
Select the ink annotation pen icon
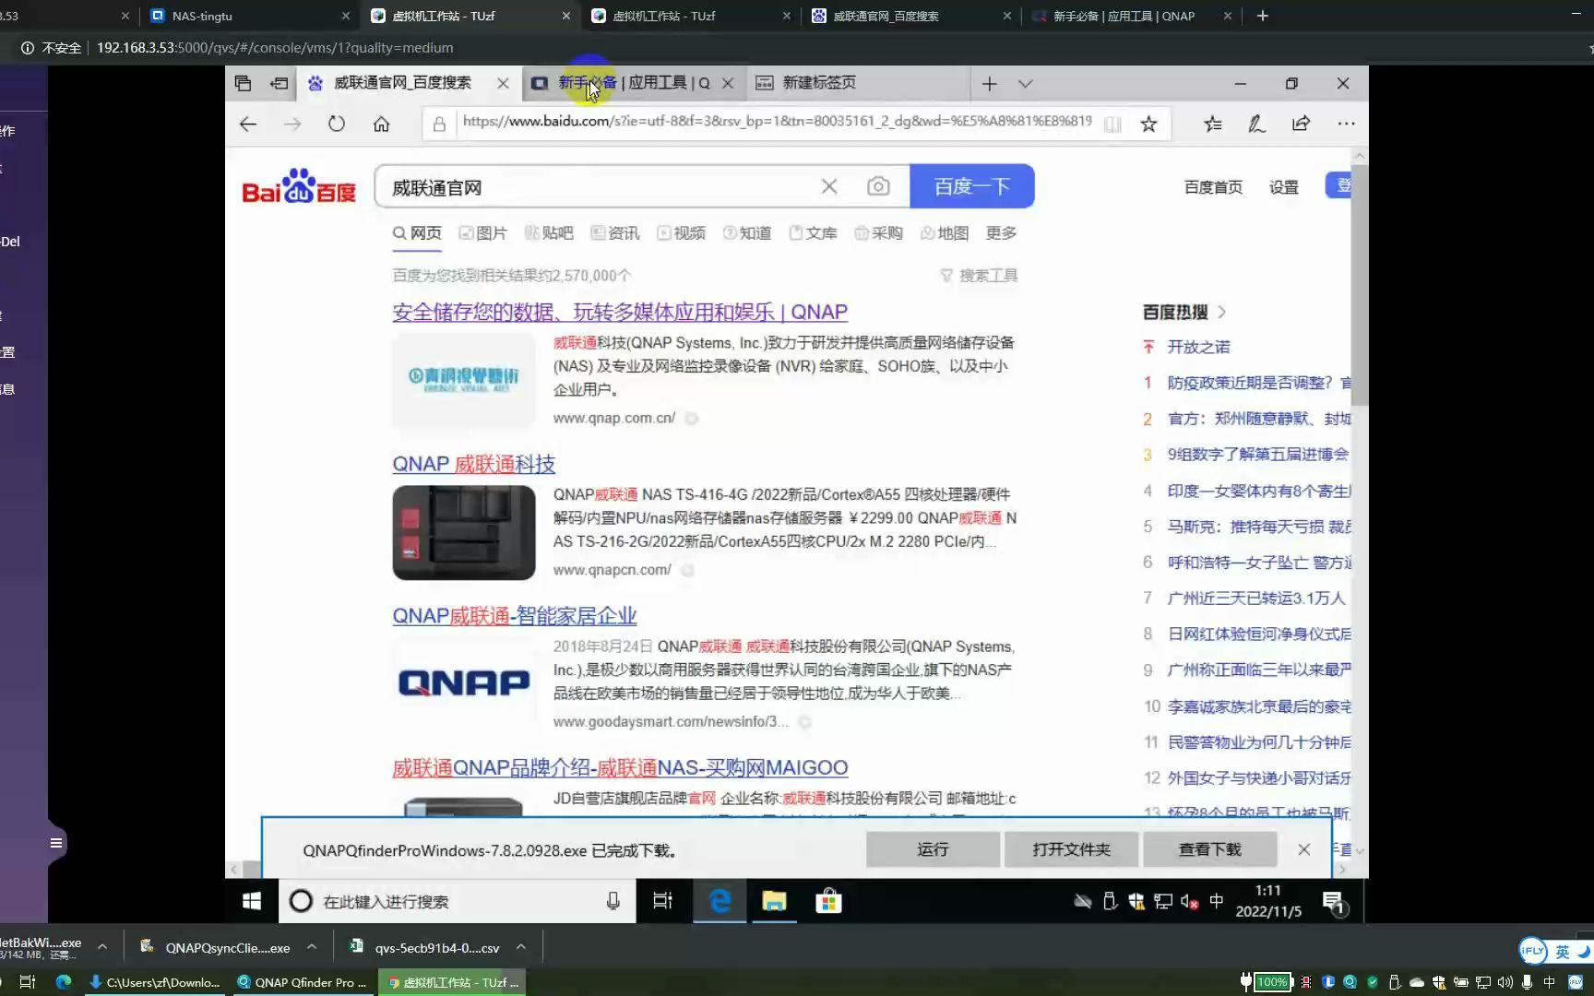tap(1256, 123)
